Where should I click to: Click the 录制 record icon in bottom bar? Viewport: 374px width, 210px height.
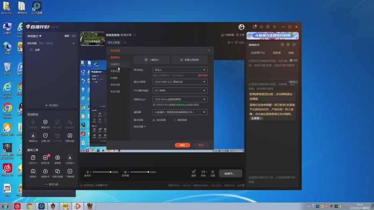(x=203, y=172)
